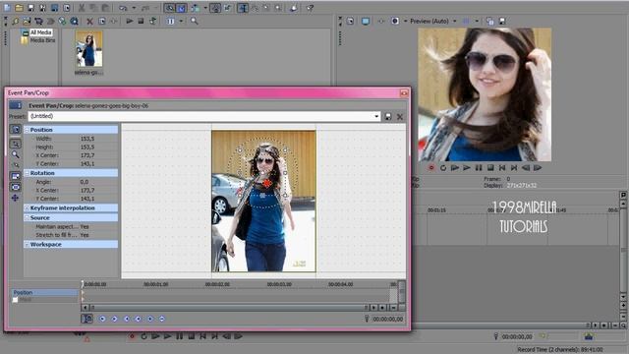The height and width of the screenshot is (354, 629).
Task: Search media bins with magnifier icon
Action: pos(195,21)
